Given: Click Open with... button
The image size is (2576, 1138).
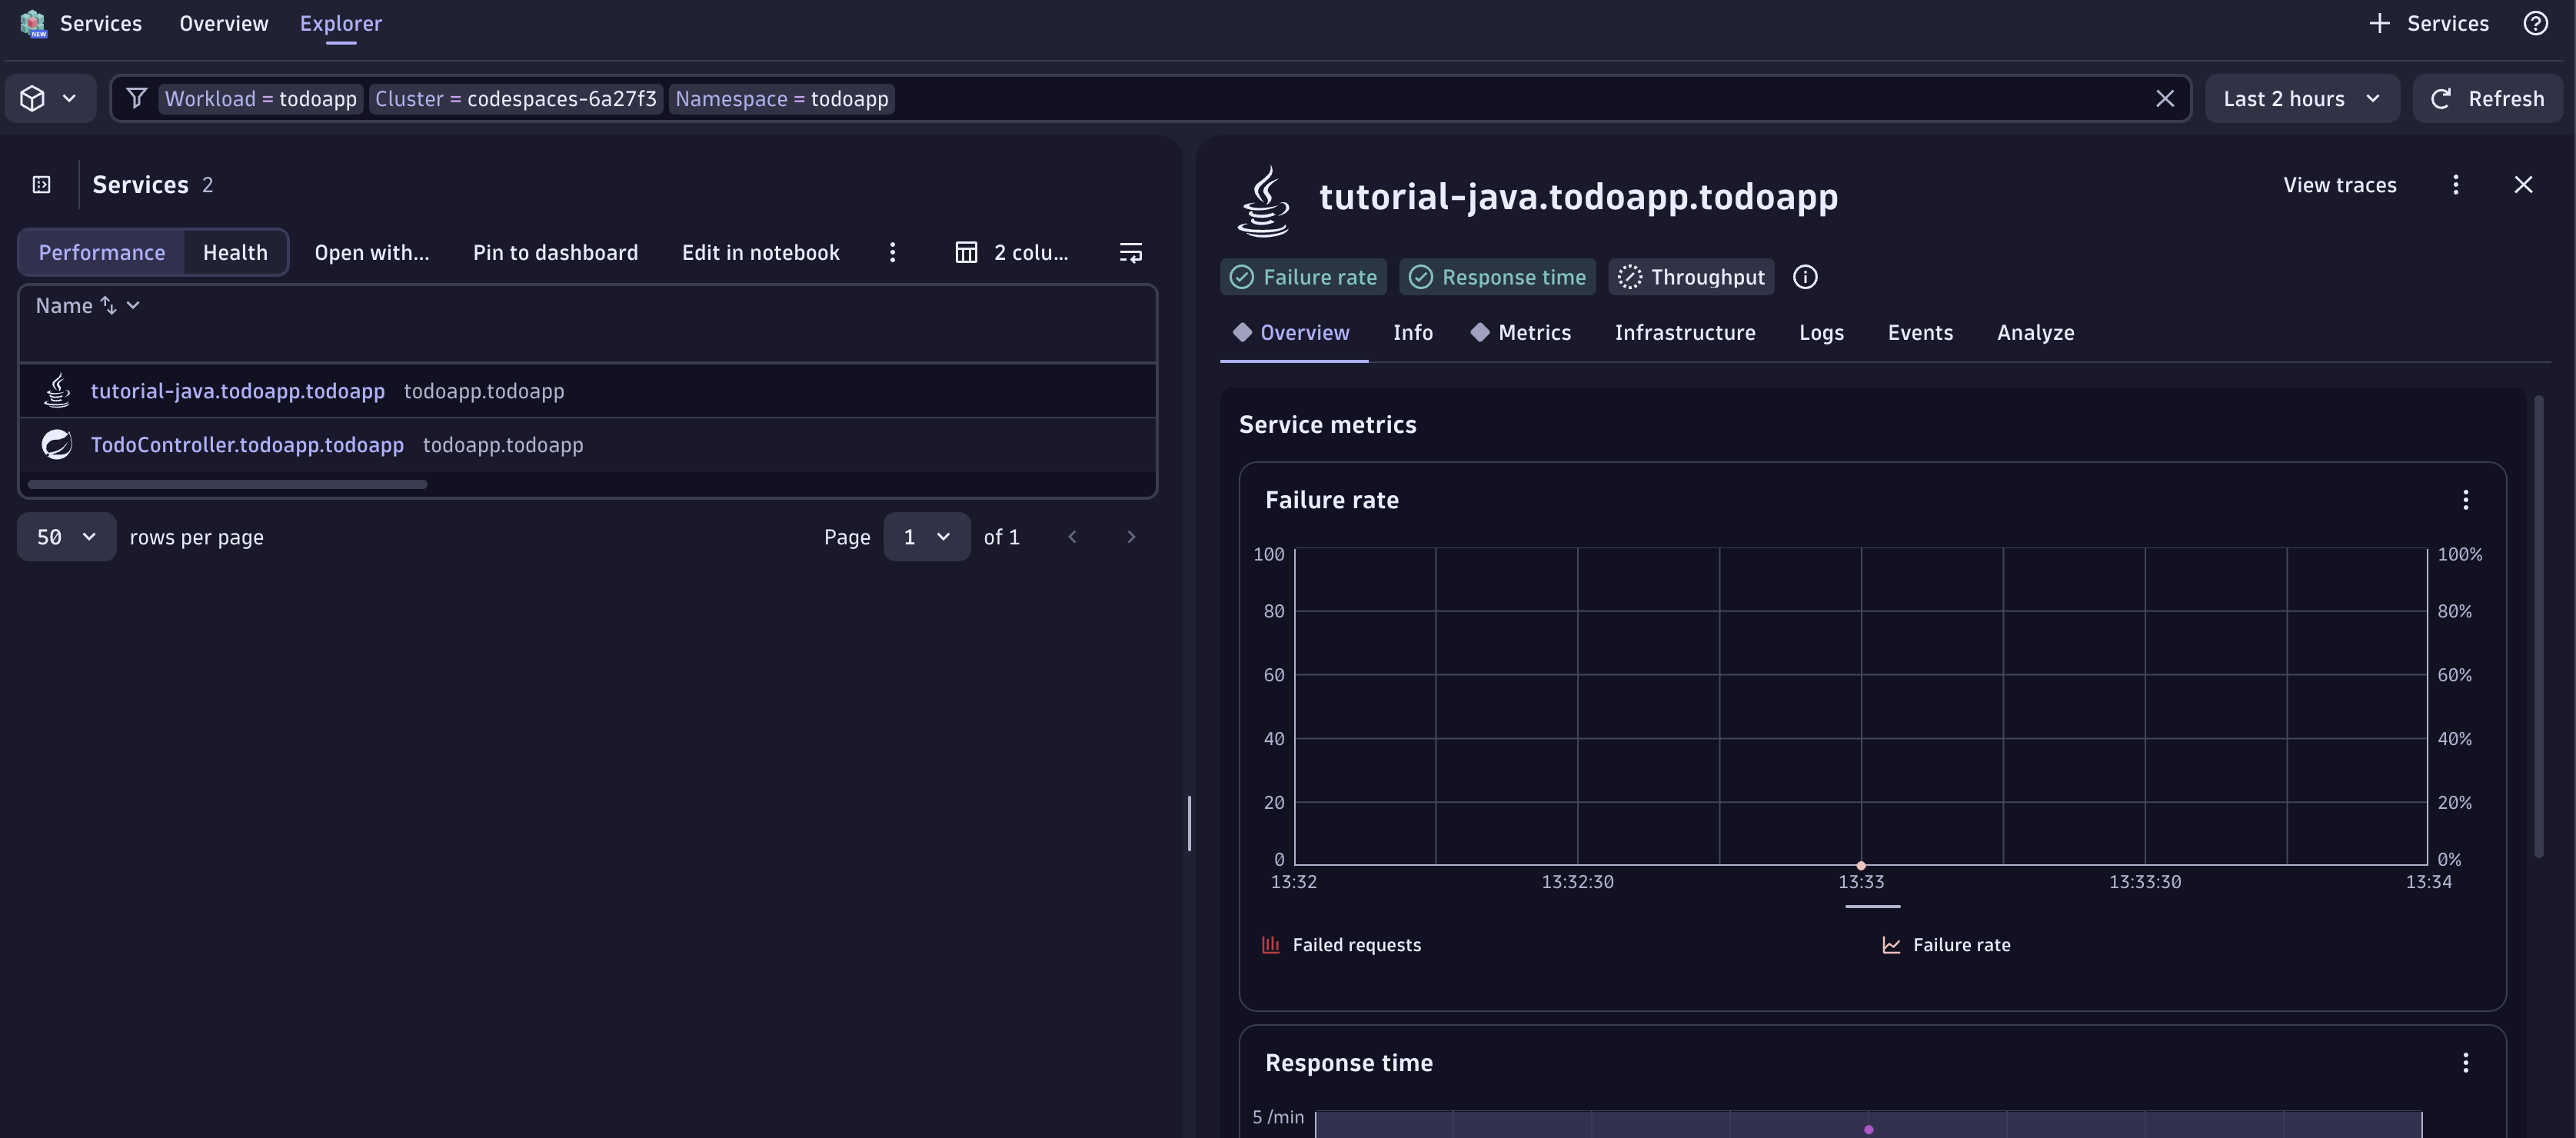Looking at the screenshot, I should [x=371, y=252].
